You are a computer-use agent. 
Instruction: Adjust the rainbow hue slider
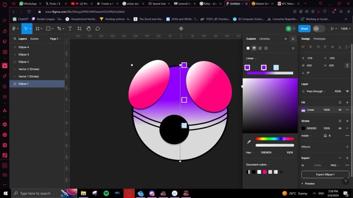pyautogui.click(x=275, y=139)
